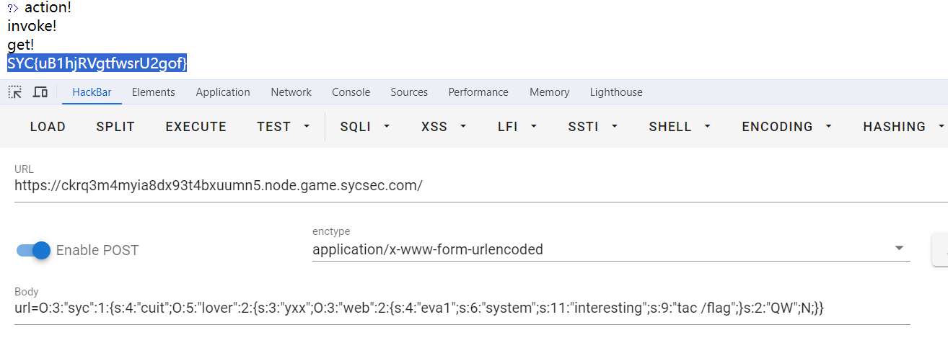This screenshot has height=361, width=948.
Task: Click the EXECUTE button
Action: pyautogui.click(x=196, y=127)
